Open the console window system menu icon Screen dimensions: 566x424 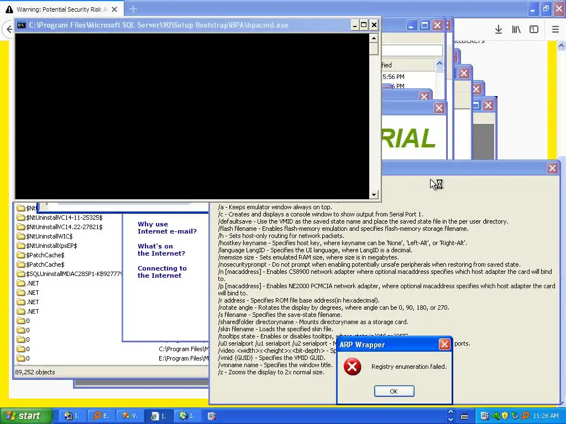tap(22, 25)
